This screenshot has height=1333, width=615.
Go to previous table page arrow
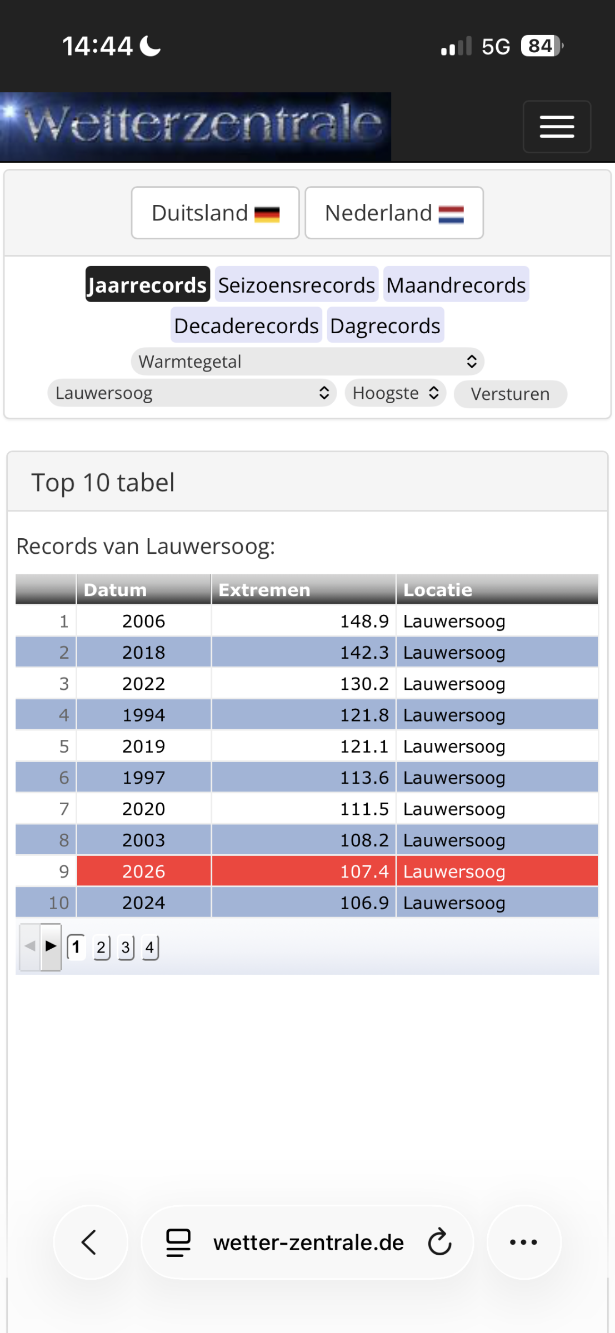30,946
